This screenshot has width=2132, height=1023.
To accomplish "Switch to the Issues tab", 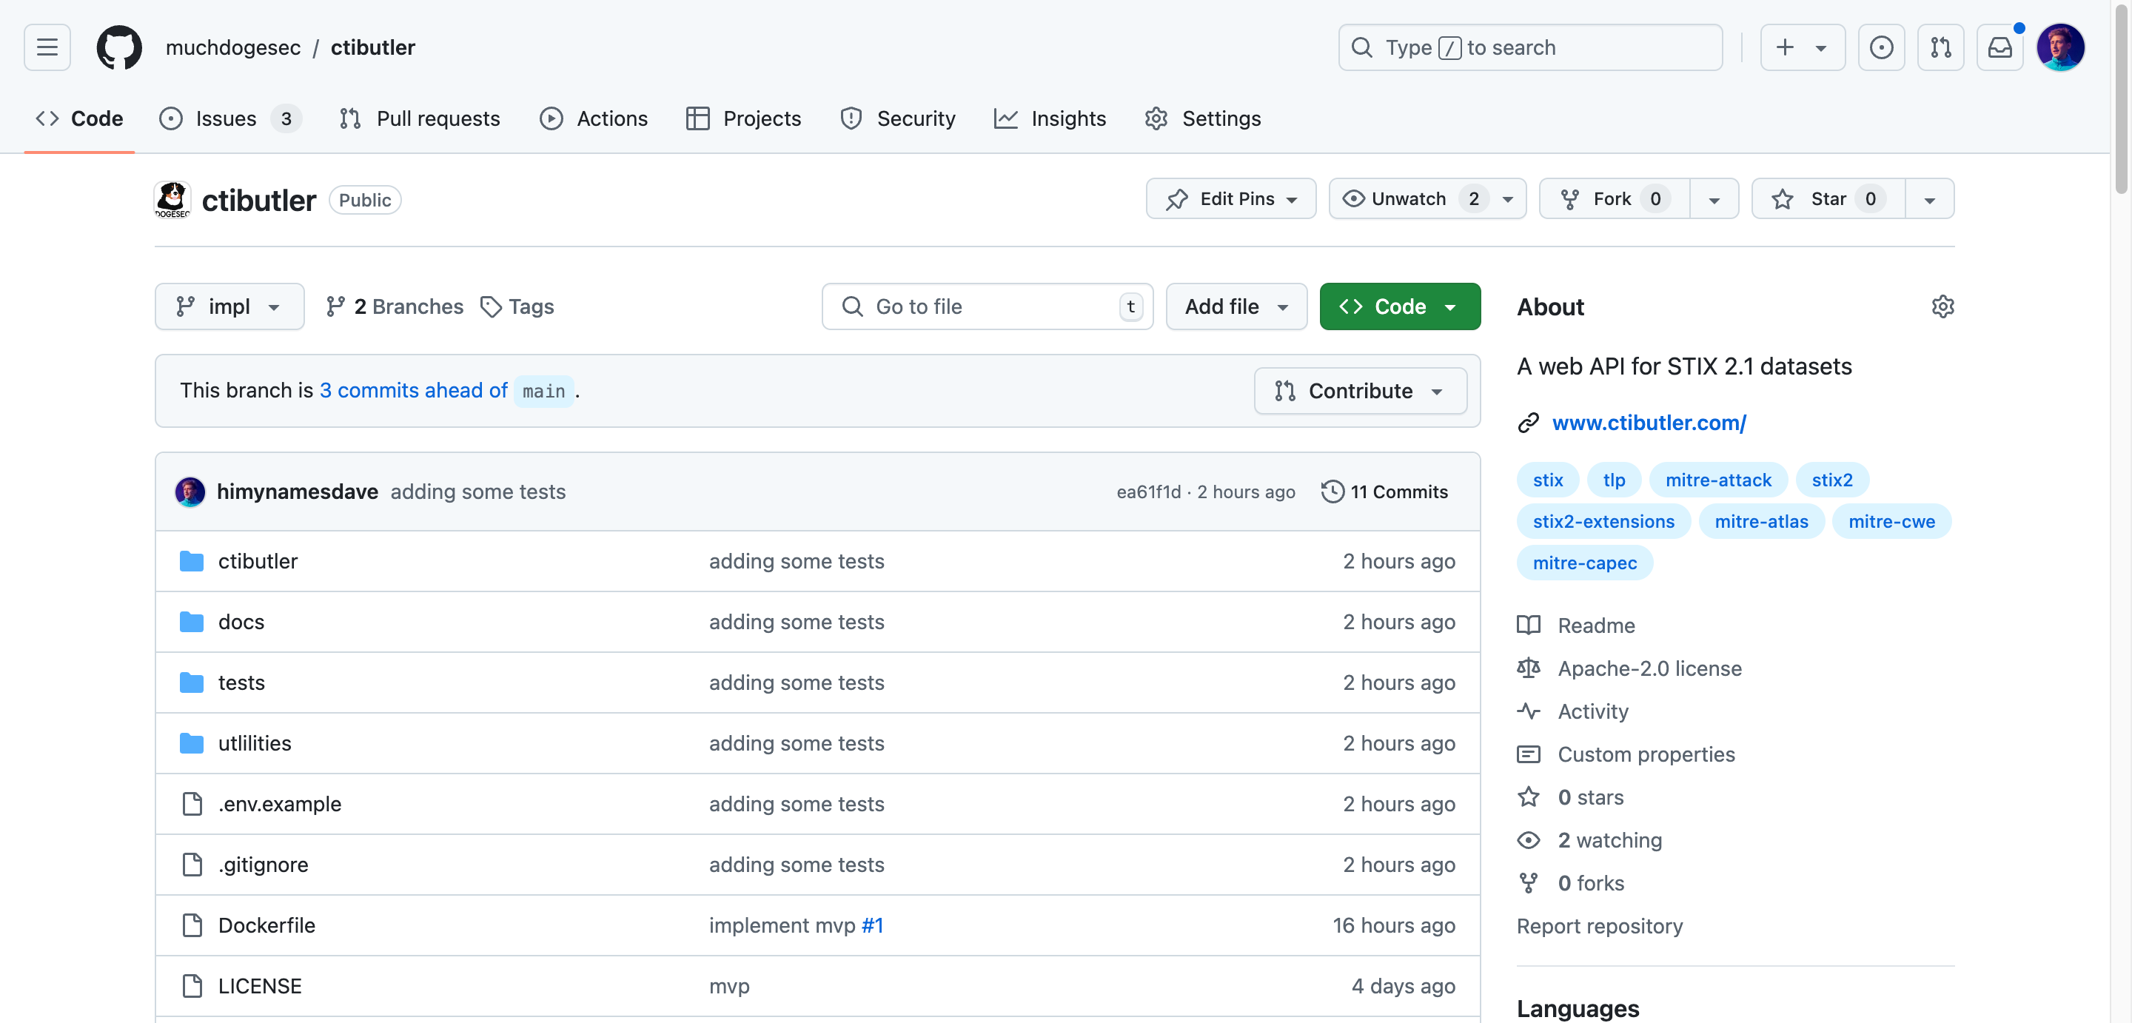I will pos(224,118).
